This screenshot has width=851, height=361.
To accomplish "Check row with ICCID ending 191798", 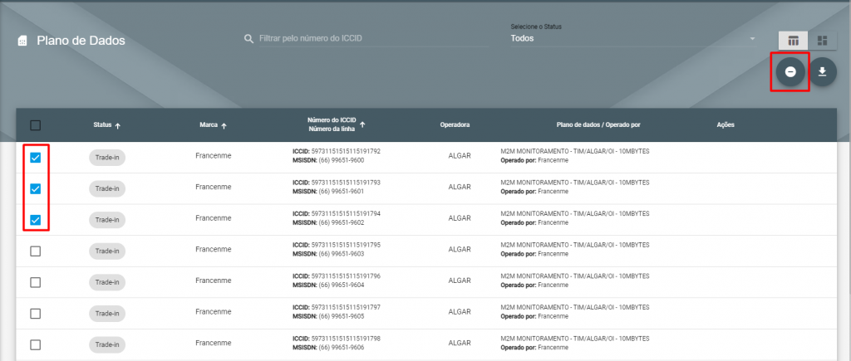I will coord(35,344).
